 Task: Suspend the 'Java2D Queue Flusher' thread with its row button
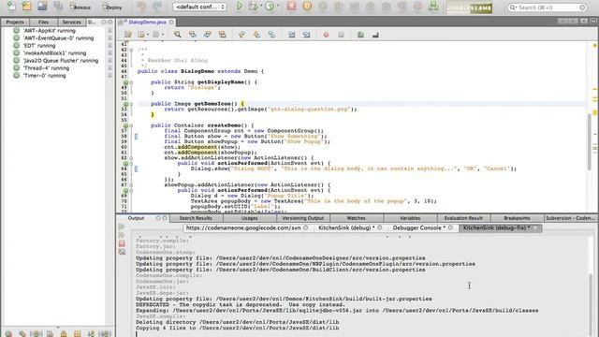(110, 61)
